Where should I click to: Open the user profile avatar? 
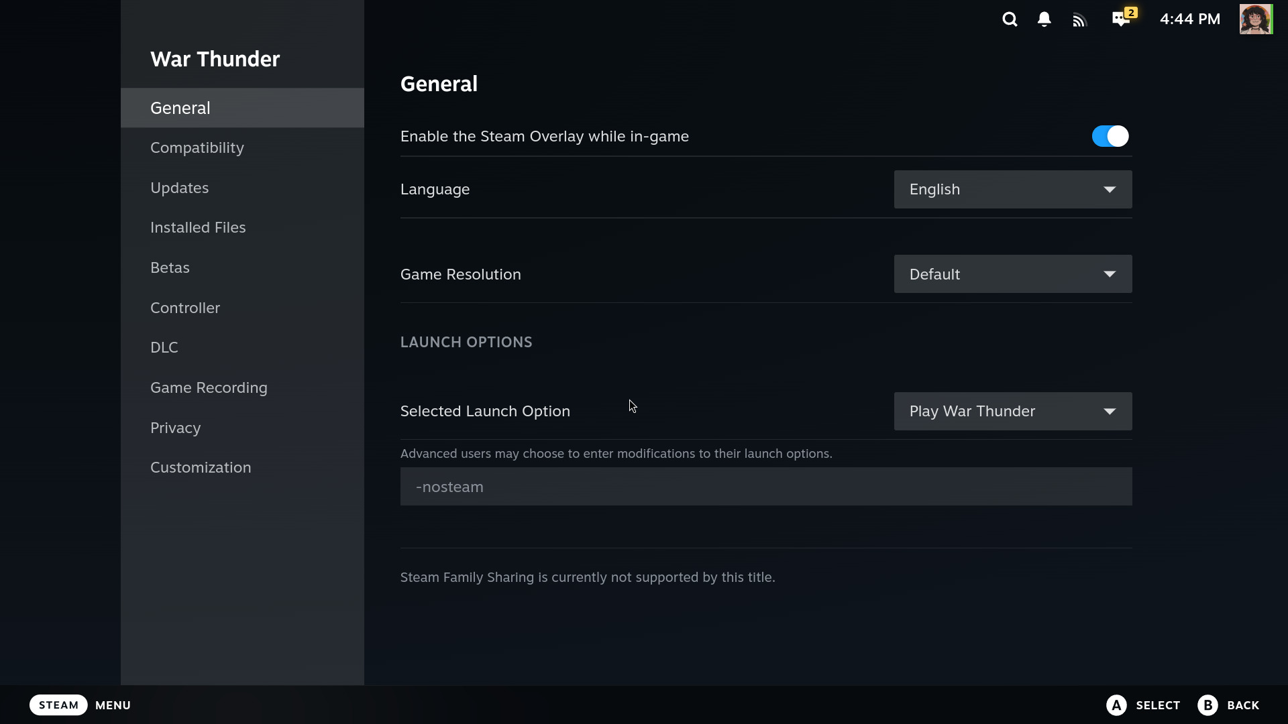click(x=1255, y=19)
